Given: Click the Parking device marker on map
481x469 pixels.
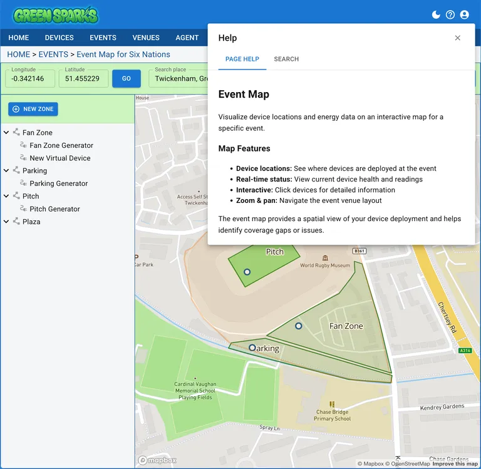Looking at the screenshot, I should coord(252,348).
